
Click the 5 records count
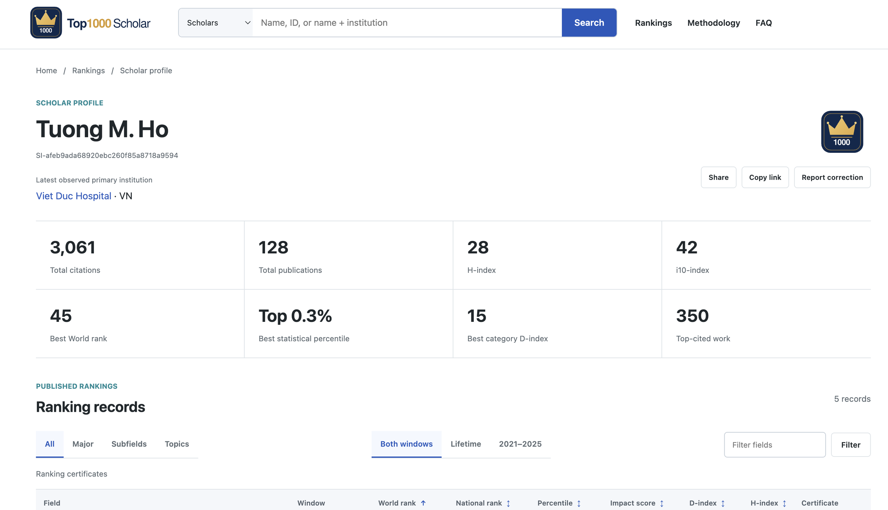coord(852,399)
